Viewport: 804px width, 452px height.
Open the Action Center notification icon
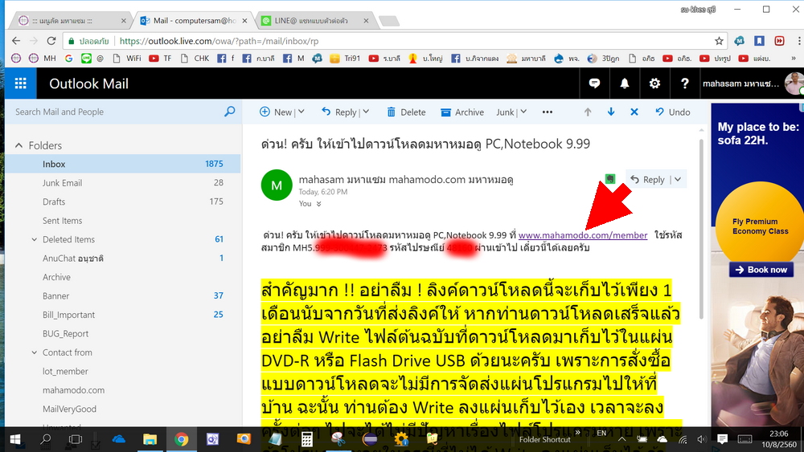tap(723, 439)
